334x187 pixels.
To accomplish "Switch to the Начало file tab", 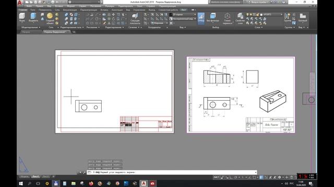I will click(x=27, y=32).
